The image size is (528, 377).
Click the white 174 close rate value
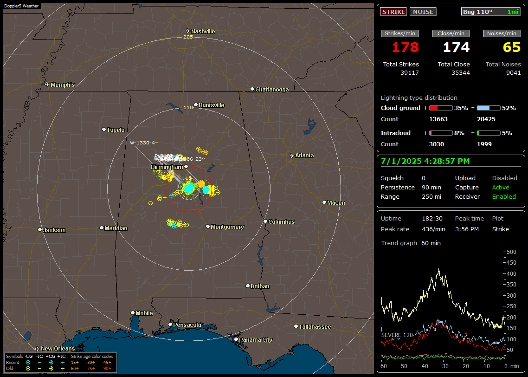click(x=456, y=47)
